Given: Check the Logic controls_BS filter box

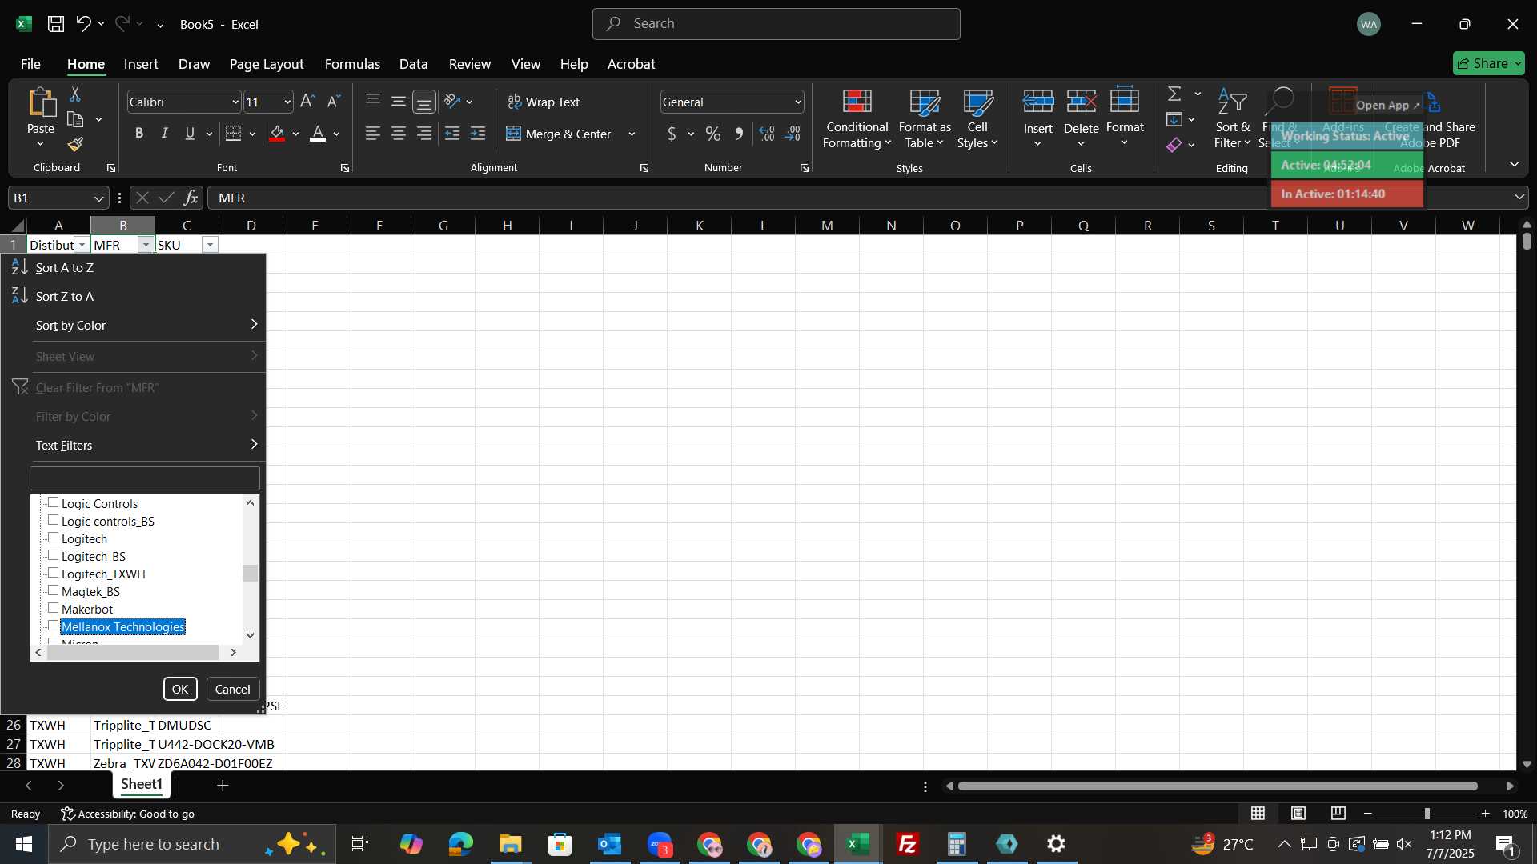Looking at the screenshot, I should (x=54, y=520).
